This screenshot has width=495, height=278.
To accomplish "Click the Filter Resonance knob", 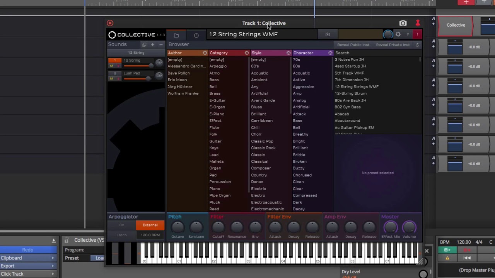I will click(x=237, y=227).
